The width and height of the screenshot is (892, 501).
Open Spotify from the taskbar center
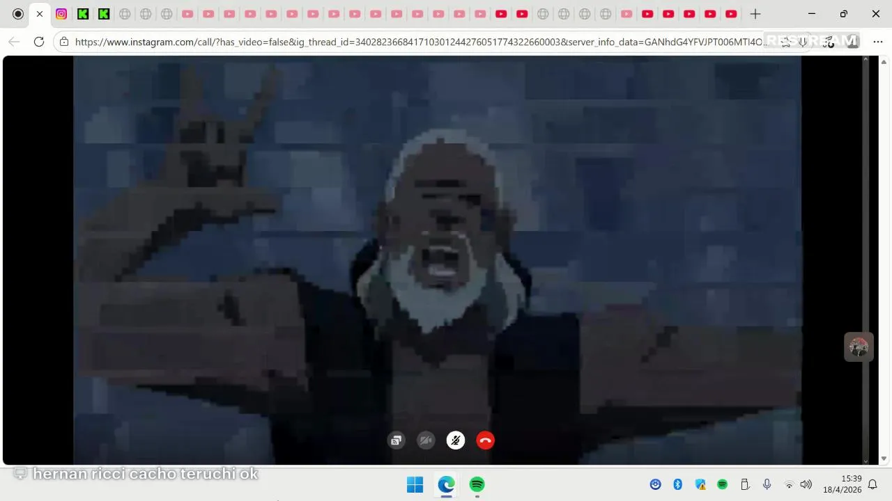477,484
